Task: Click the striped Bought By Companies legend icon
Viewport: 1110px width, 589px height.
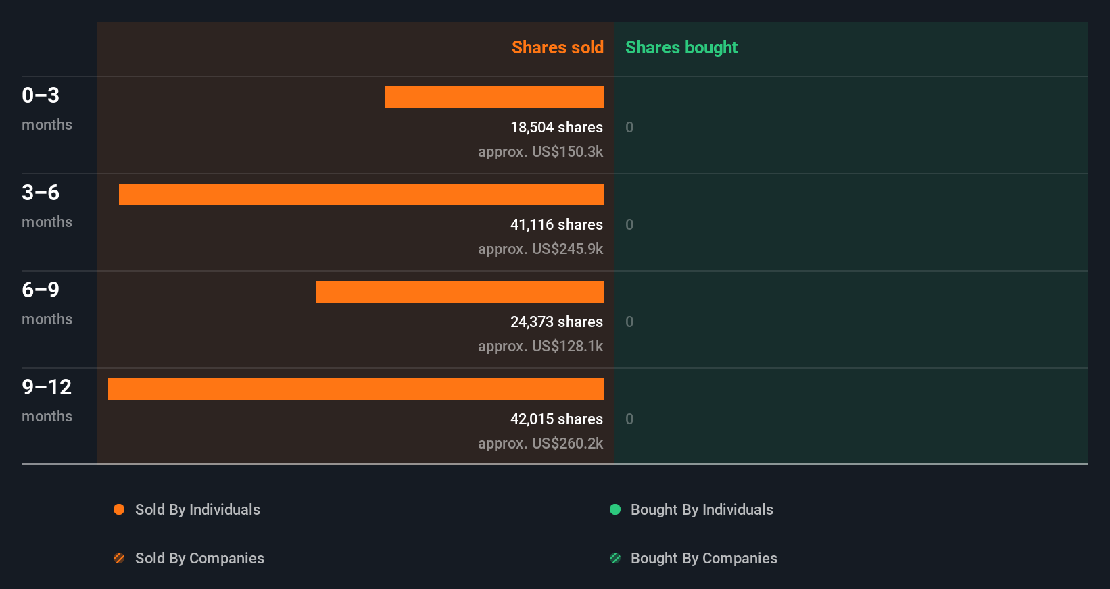Action: (x=615, y=558)
